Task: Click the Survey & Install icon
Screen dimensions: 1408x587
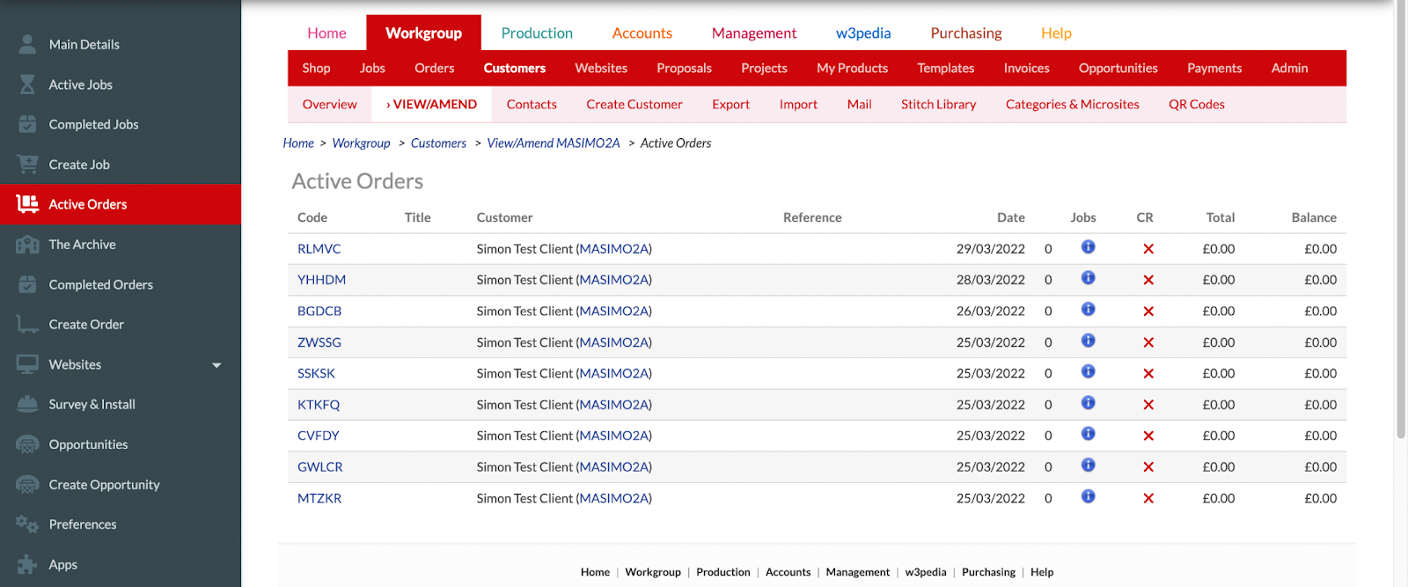Action: point(27,404)
